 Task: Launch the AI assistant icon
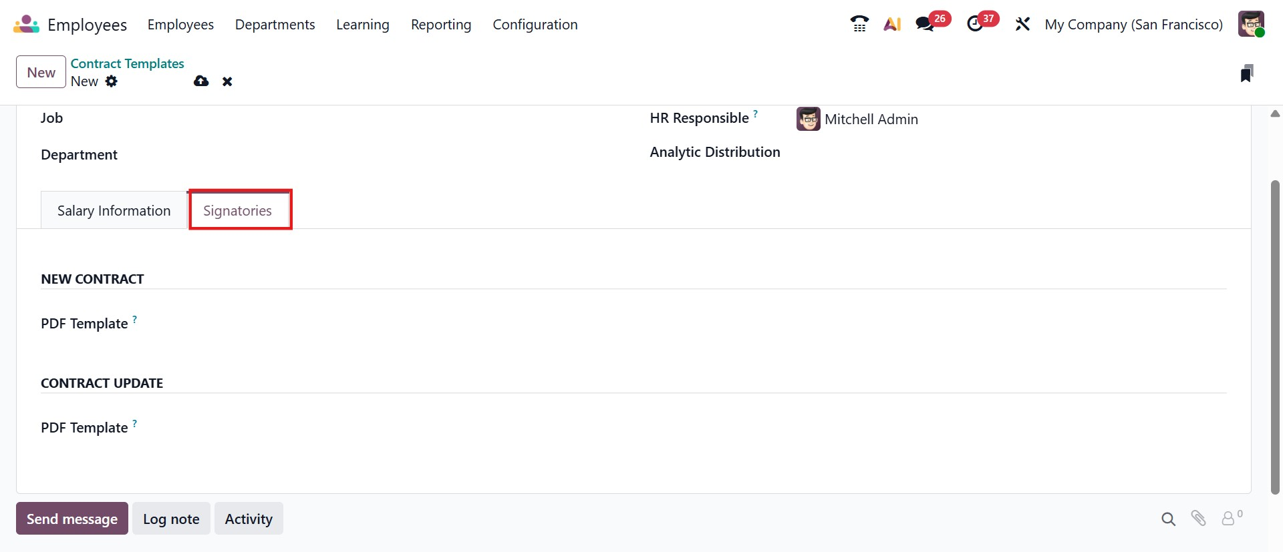coord(892,25)
